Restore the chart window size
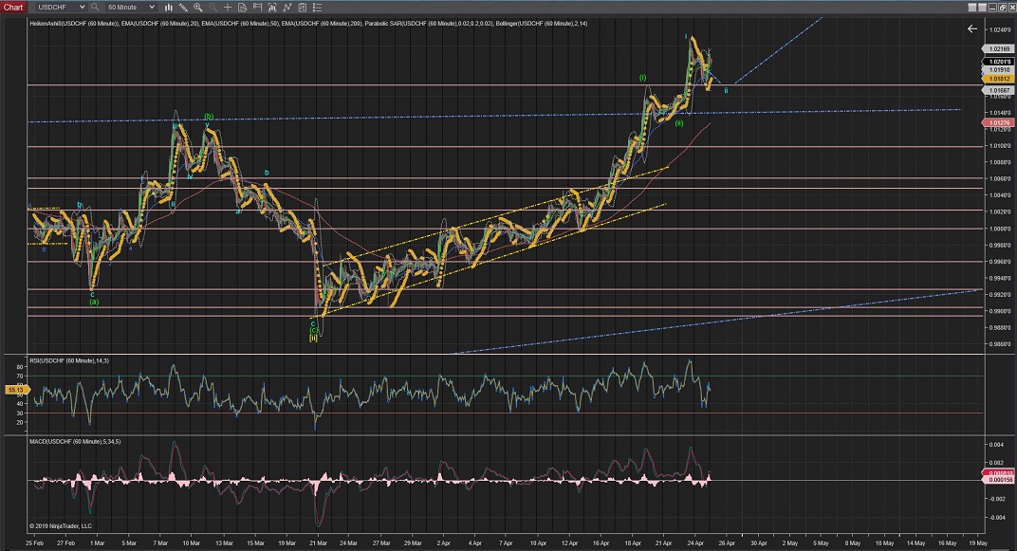This screenshot has width=1017, height=551. pos(1003,8)
